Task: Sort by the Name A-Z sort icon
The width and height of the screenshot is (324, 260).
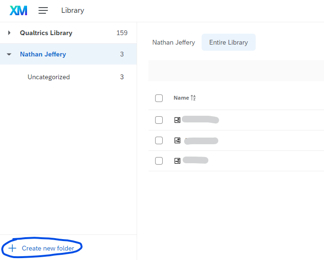Action: [193, 98]
